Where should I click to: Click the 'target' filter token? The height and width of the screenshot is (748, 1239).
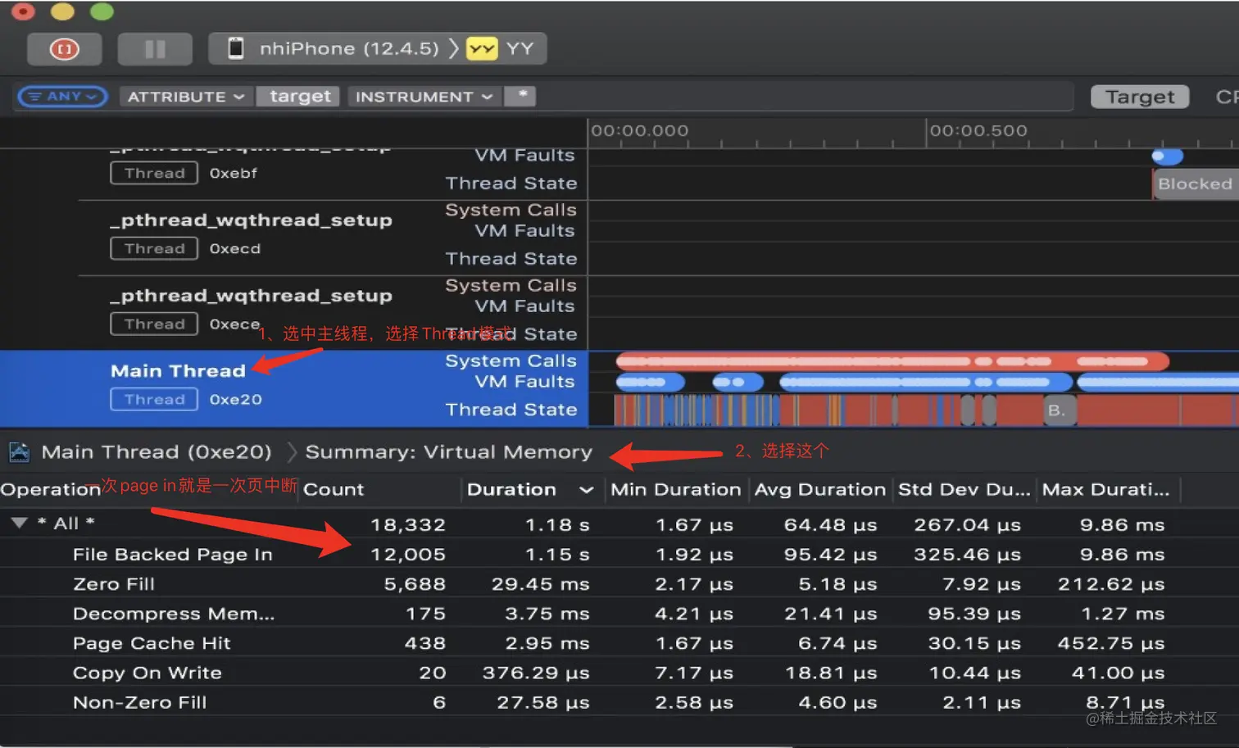[300, 97]
